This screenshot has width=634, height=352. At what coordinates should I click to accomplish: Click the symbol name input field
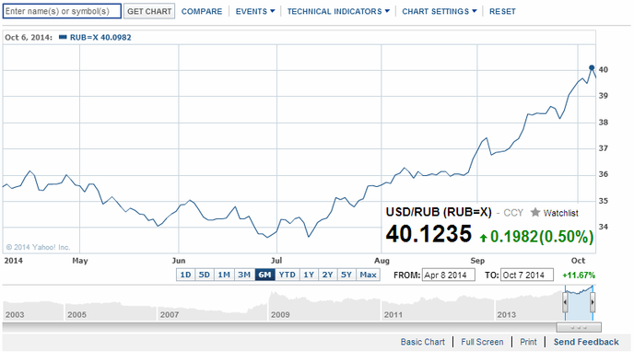[x=62, y=11]
